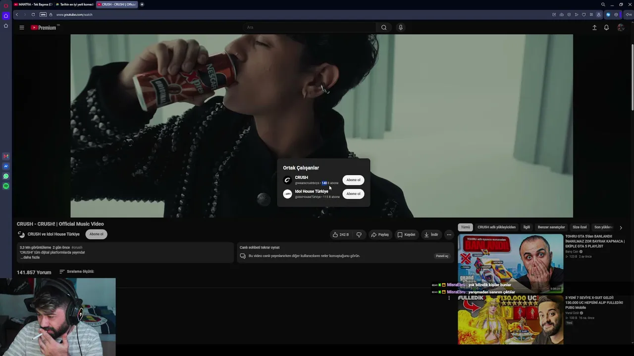Go back with browser back arrow
Image resolution: width=634 pixels, height=356 pixels.
tap(16, 15)
